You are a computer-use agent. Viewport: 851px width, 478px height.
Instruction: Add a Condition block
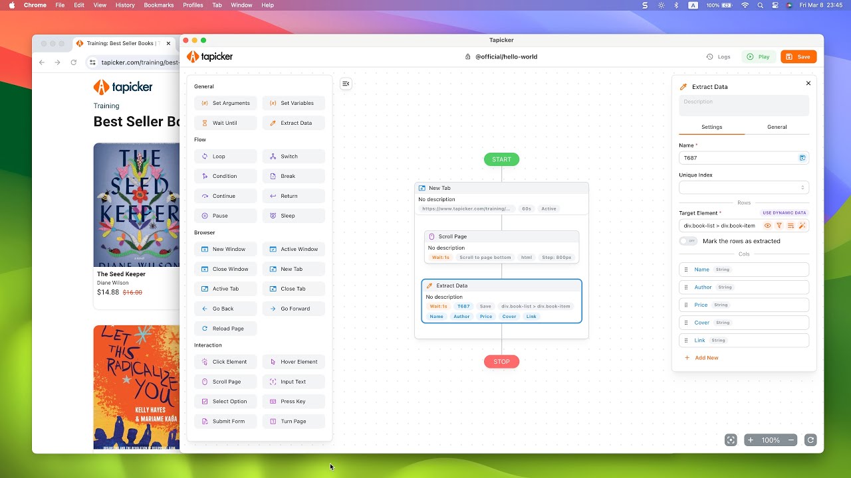pyautogui.click(x=225, y=176)
